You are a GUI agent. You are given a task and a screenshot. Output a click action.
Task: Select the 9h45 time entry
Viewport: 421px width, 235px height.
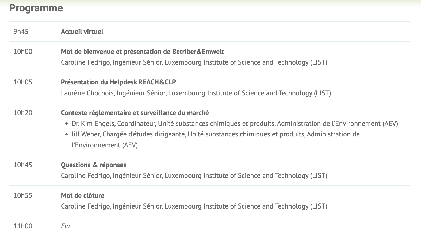(21, 32)
